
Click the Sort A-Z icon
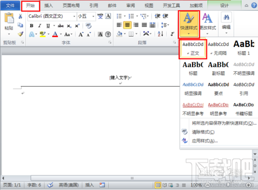[160, 34]
